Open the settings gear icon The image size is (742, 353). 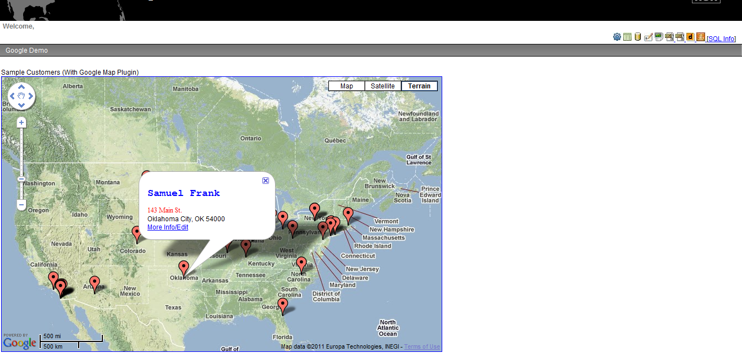[x=617, y=36]
